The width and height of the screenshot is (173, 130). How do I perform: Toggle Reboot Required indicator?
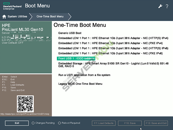pos(69,123)
